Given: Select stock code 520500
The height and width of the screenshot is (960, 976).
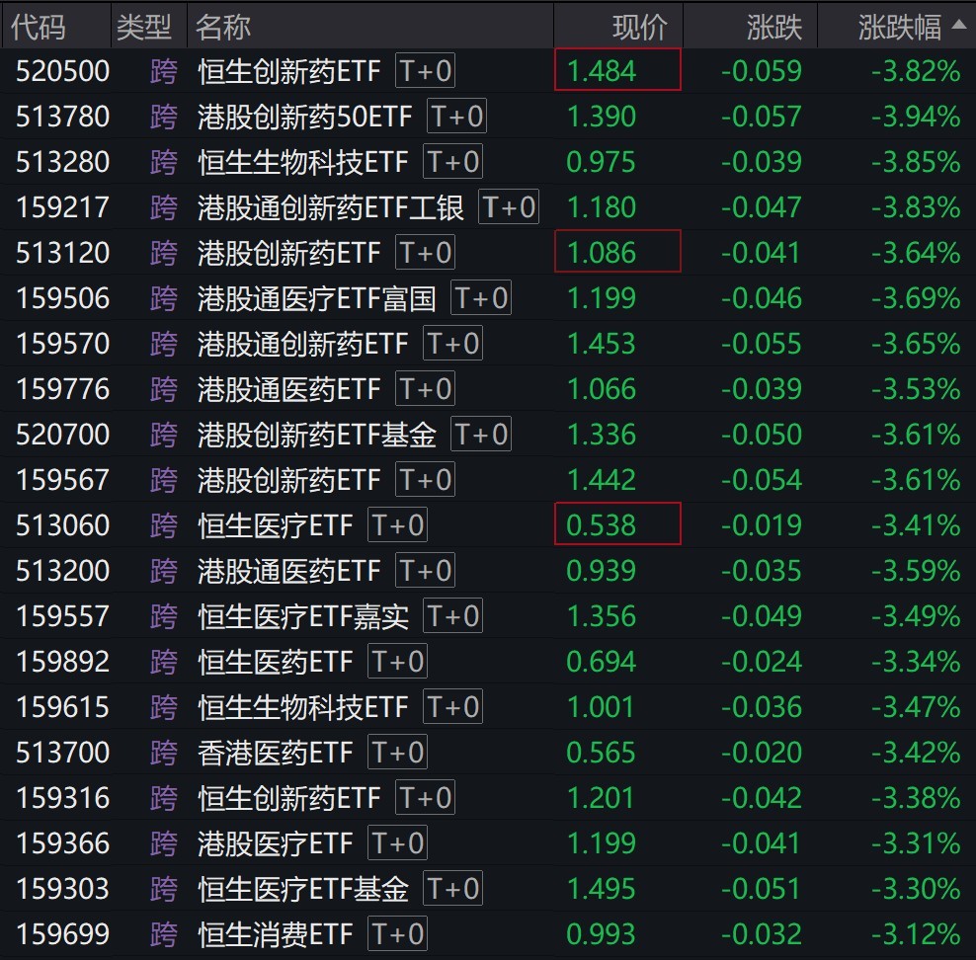Looking at the screenshot, I should (x=63, y=71).
